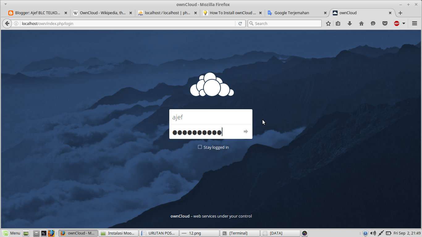The image size is (422, 237).
Task: Switch to the 12.png taskbar window
Action: 199,233
